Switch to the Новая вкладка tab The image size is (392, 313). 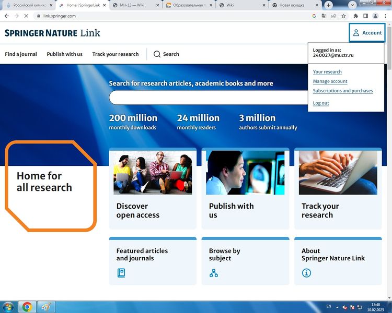292,5
